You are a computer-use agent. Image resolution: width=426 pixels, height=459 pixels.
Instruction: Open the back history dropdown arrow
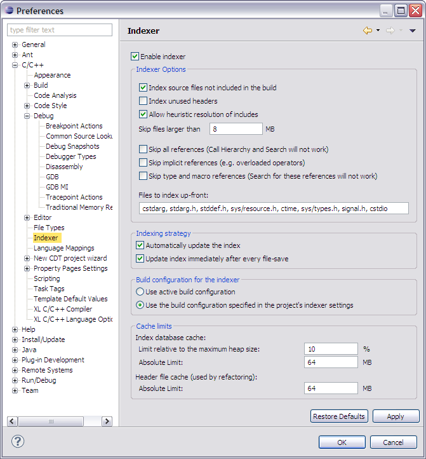(378, 30)
